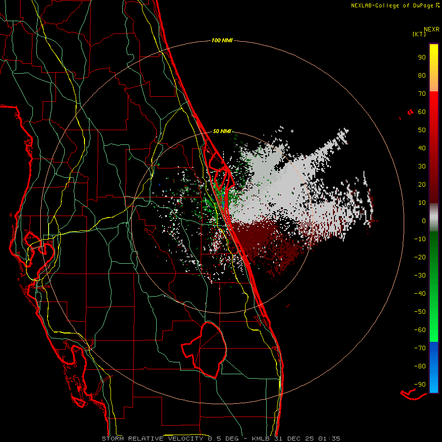Screen dimensions: 442x442
Task: Click the -60 value on the velocity scale
Action: coord(420,330)
